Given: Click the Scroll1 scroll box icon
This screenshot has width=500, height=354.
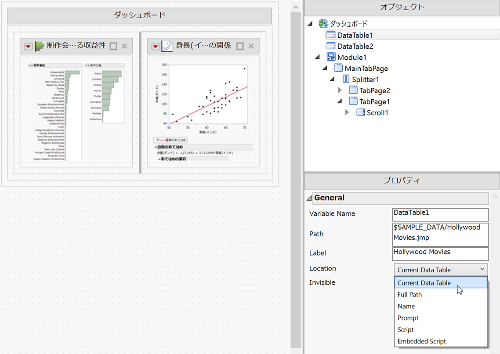Looking at the screenshot, I should [x=361, y=112].
